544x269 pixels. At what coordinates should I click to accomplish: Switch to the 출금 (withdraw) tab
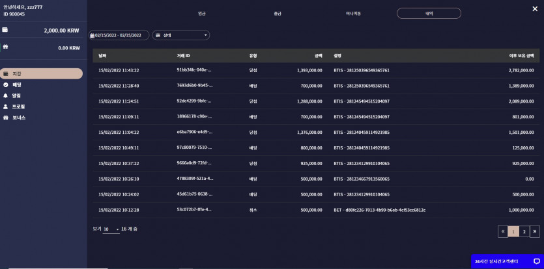click(277, 14)
